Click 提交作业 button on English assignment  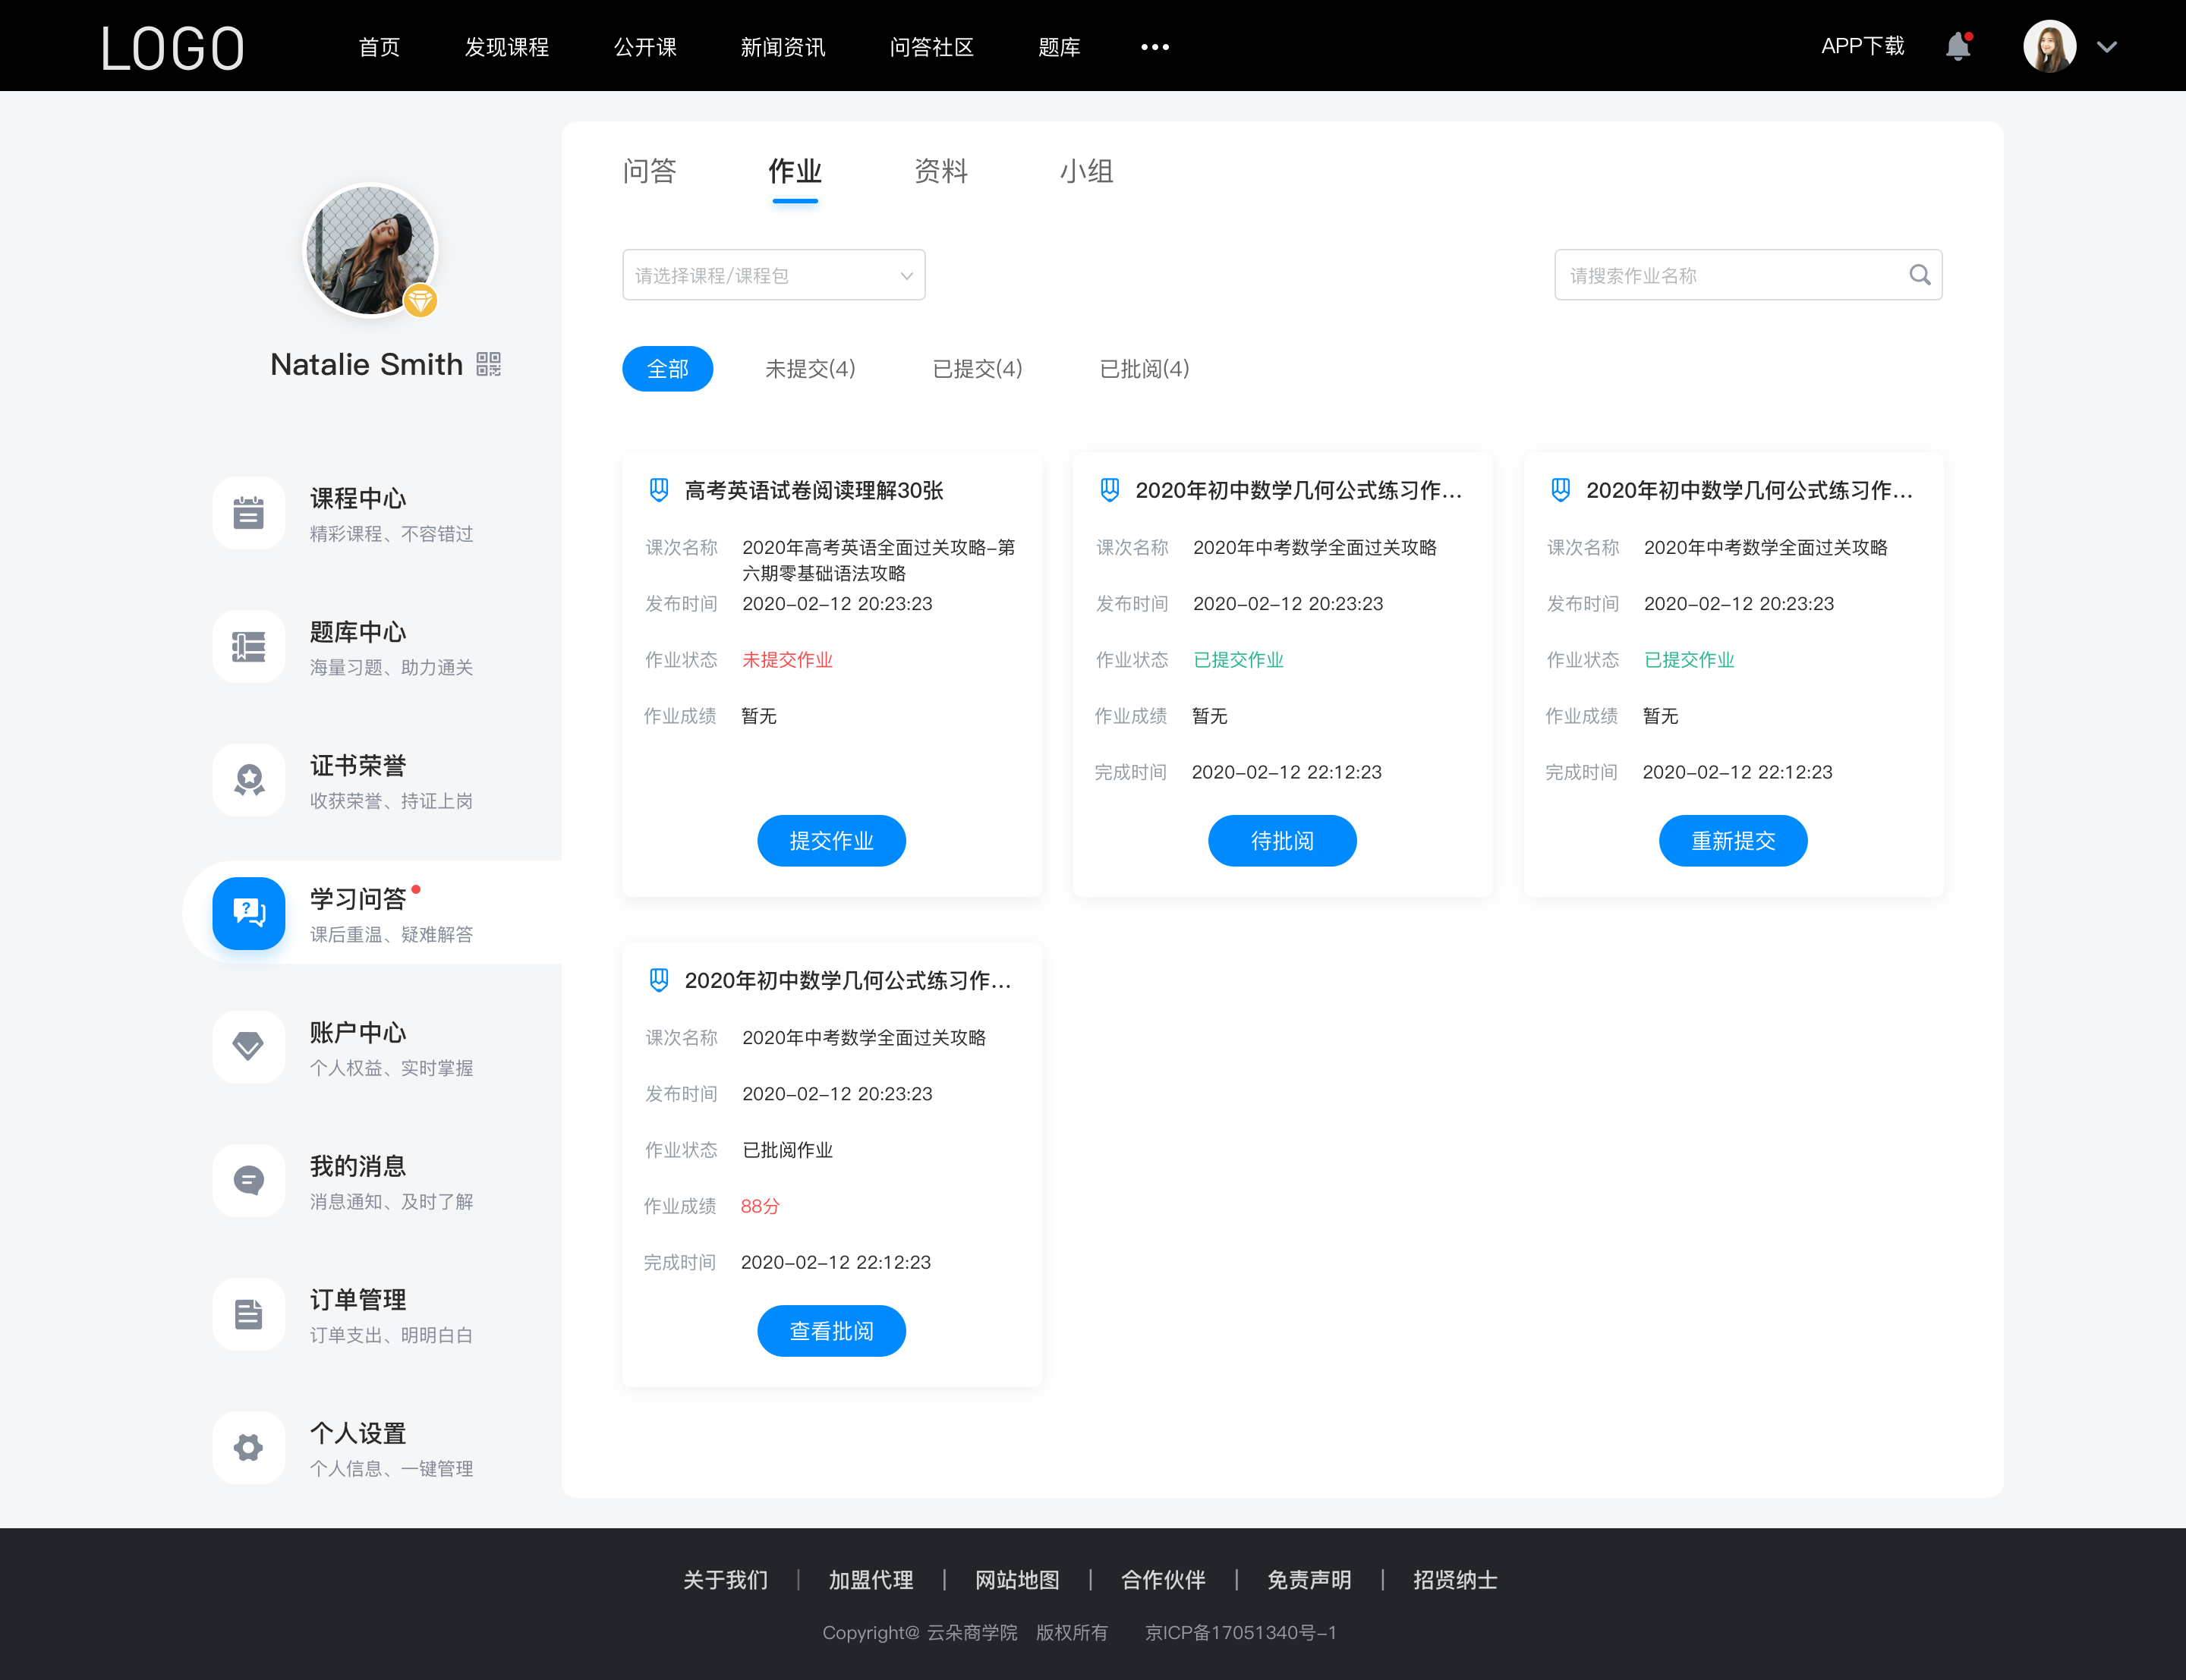831,842
